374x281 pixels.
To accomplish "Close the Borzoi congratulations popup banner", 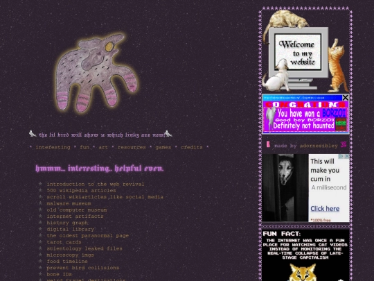I will click(x=346, y=98).
